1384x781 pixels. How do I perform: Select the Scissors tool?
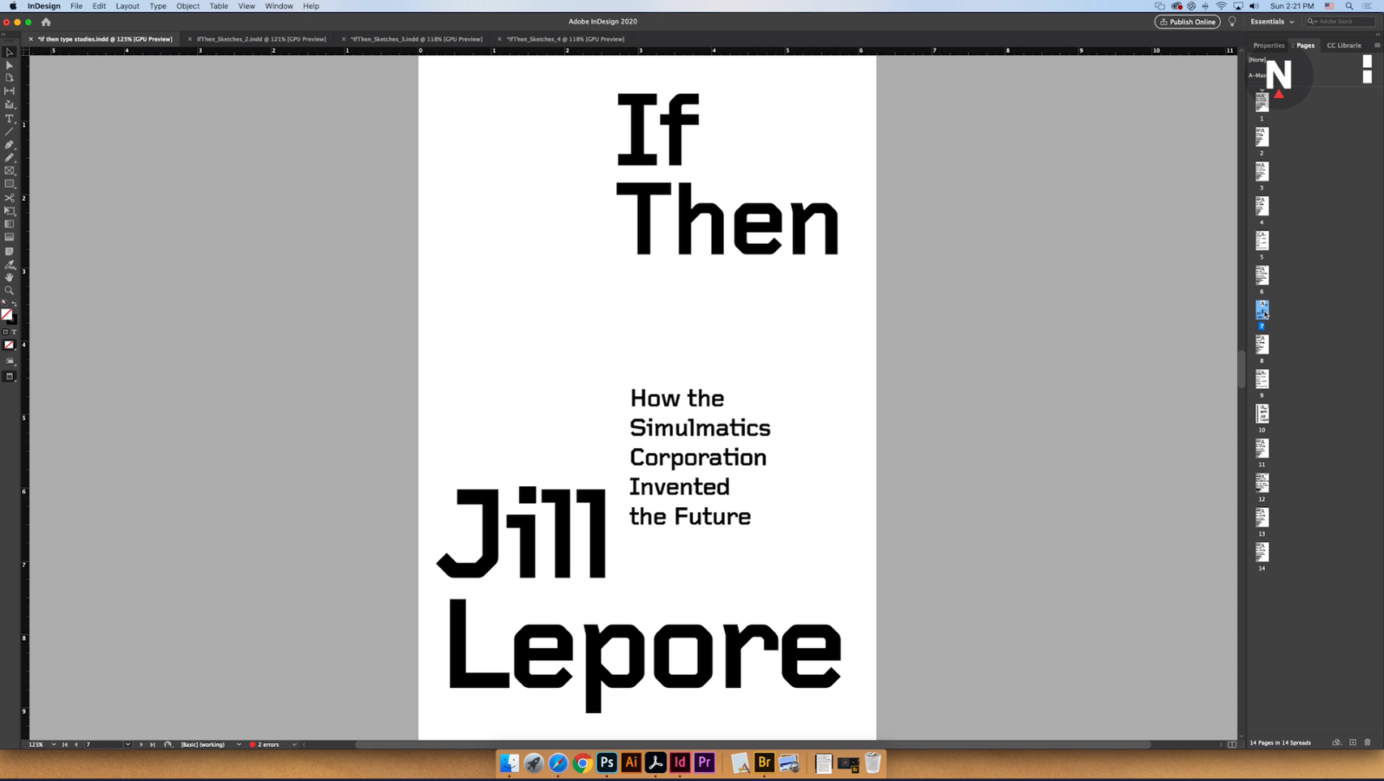click(10, 198)
